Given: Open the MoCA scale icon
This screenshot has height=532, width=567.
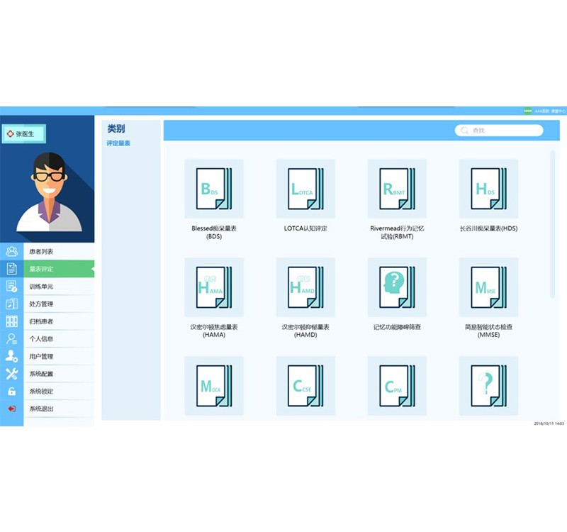Looking at the screenshot, I should pos(213,385).
